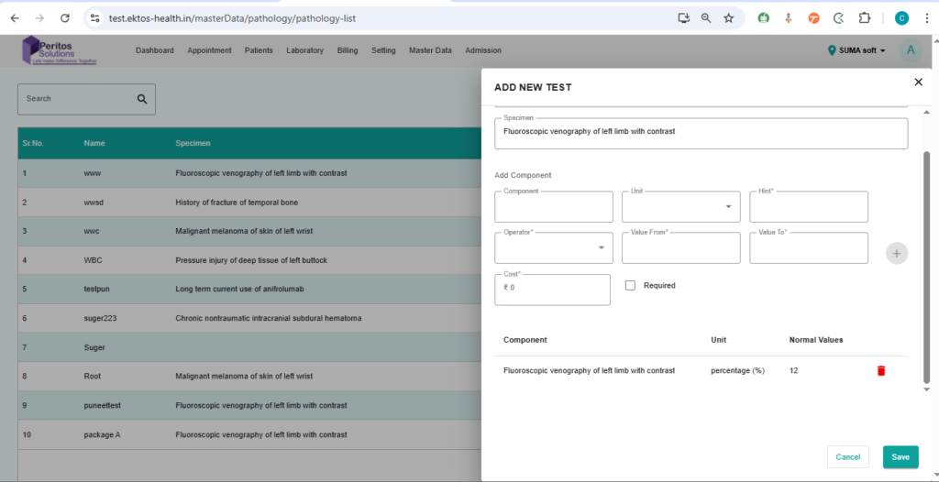Go to the Laboratory menu
The image size is (939, 482).
point(304,50)
